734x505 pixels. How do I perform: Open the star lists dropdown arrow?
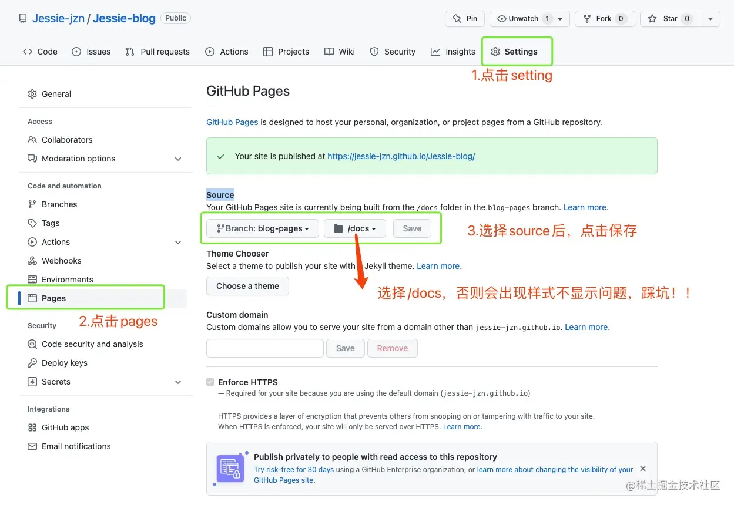(710, 19)
